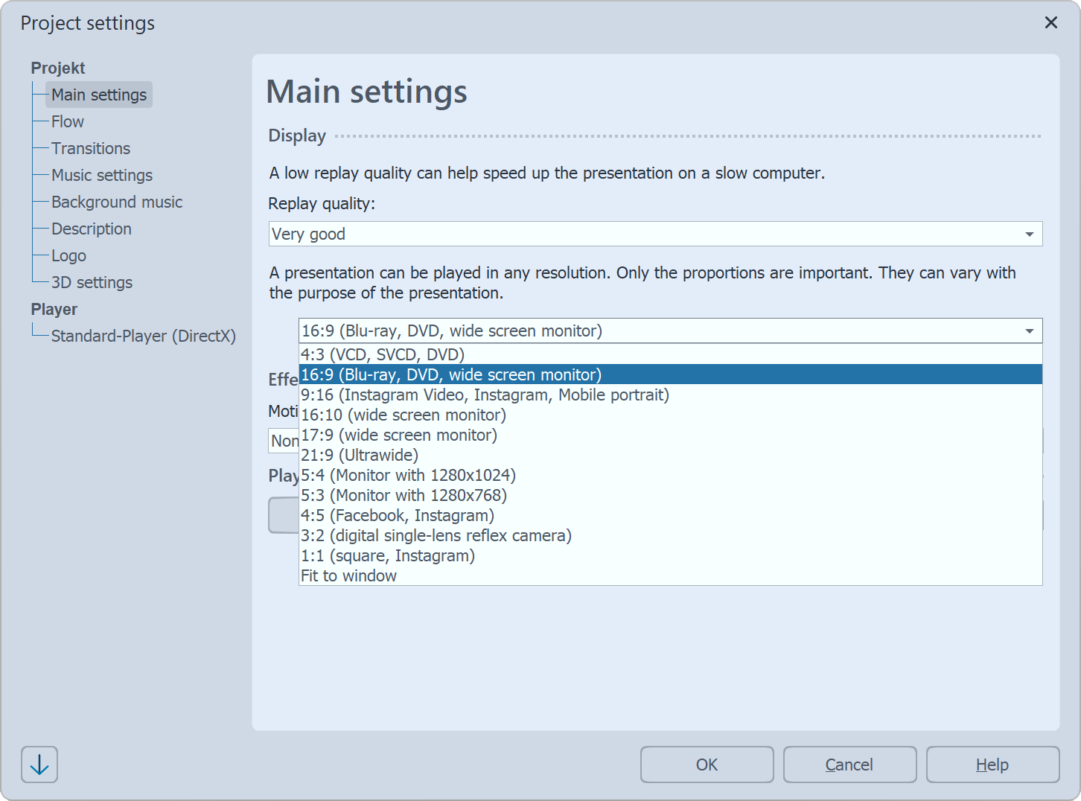Select Fit to window option
Screen dimensions: 1081x801
pyautogui.click(x=348, y=575)
